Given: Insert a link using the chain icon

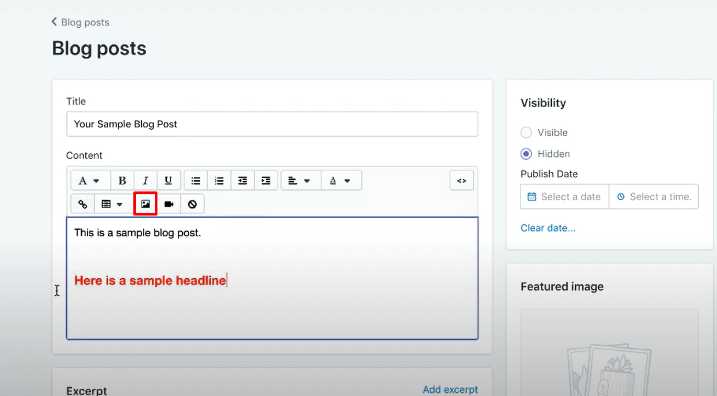Looking at the screenshot, I should pos(83,204).
